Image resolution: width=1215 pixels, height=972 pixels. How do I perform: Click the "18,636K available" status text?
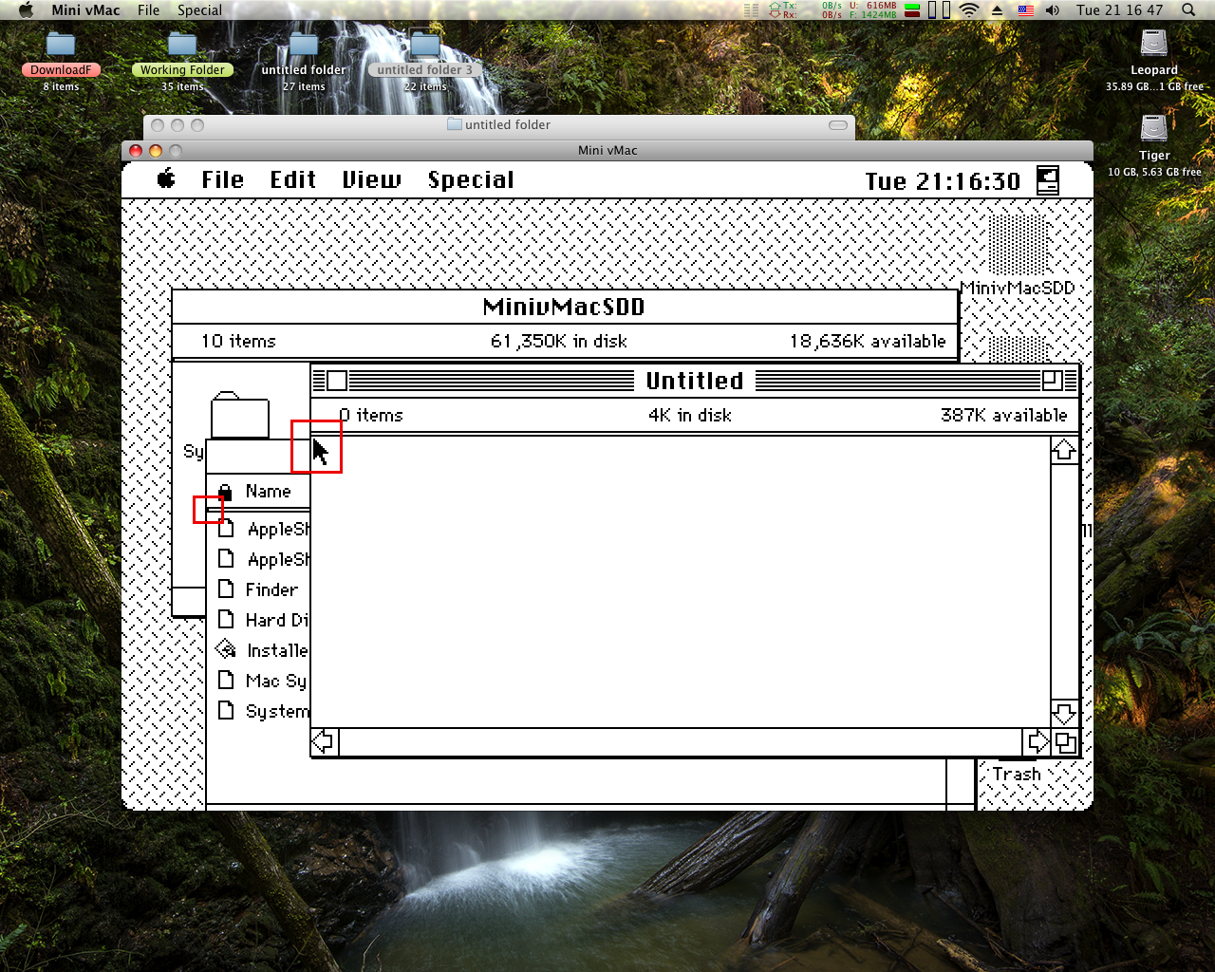868,341
